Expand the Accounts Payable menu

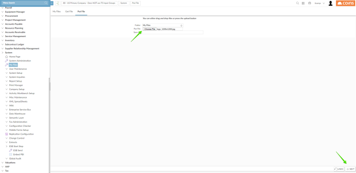(2, 24)
